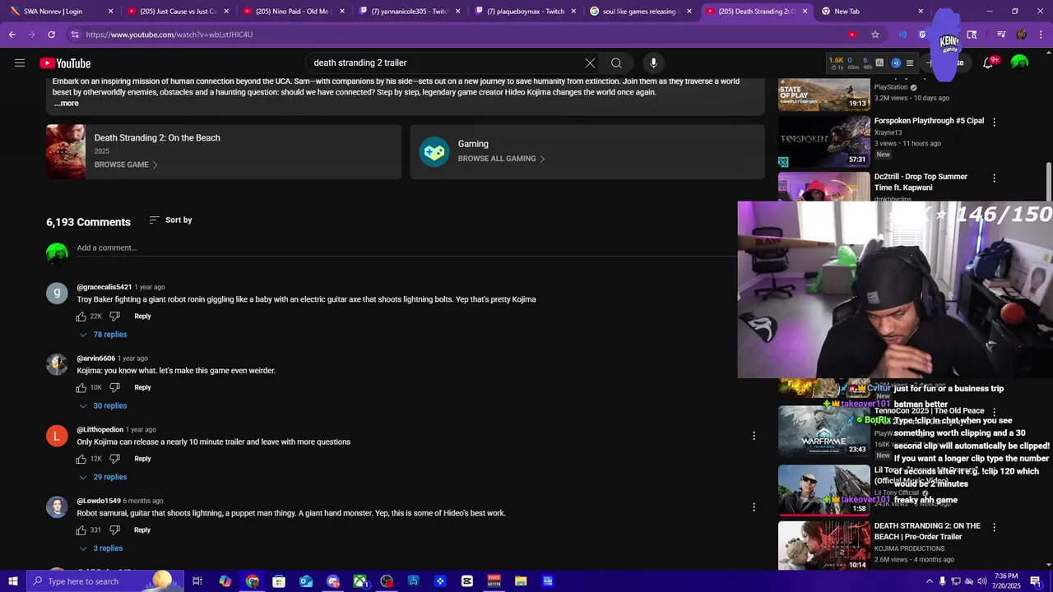Open action menu for @Lowdo1549 comment
Viewport: 1053px width, 592px height.
(x=754, y=507)
